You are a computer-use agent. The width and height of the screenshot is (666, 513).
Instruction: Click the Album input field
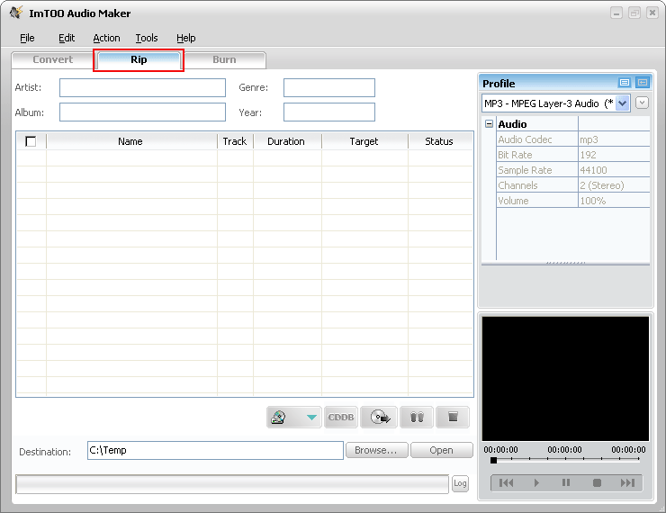(x=142, y=112)
